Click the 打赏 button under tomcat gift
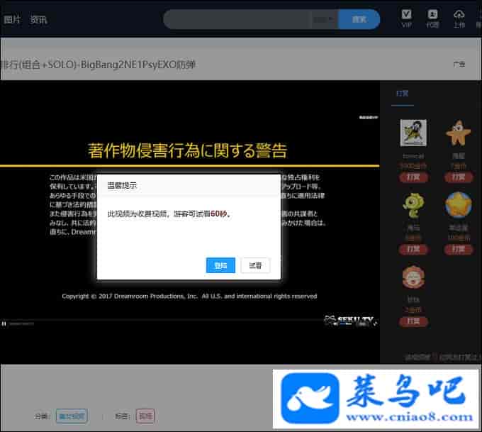 click(413, 177)
